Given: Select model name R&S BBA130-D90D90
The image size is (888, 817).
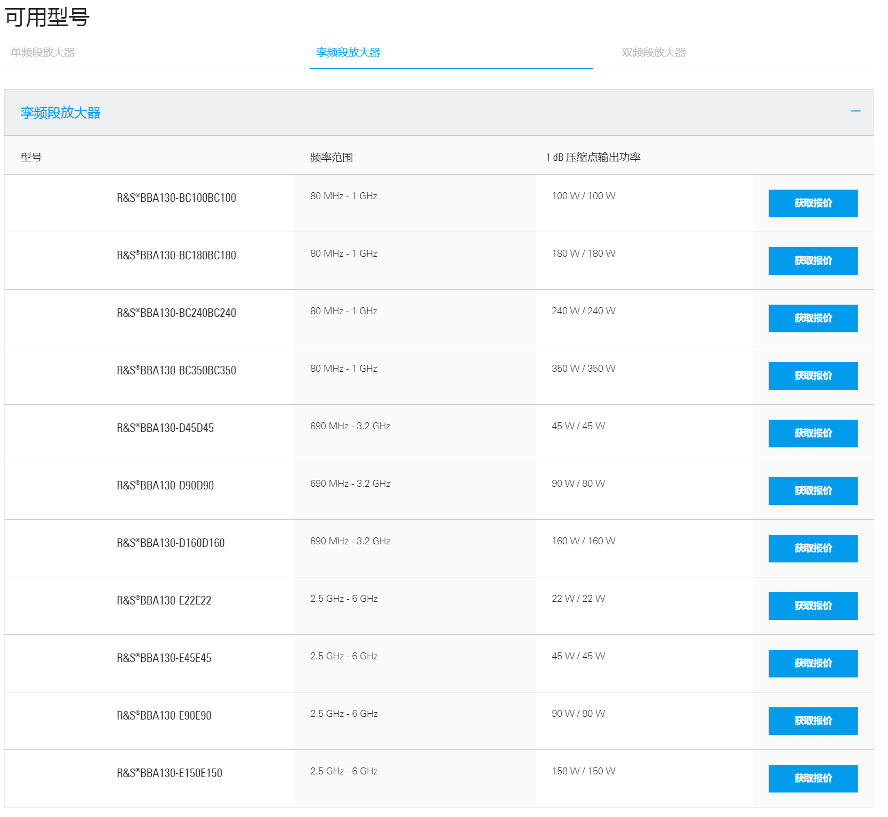Looking at the screenshot, I should click(x=165, y=485).
